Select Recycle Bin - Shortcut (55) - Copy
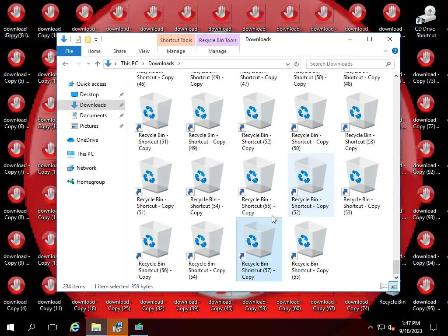The height and width of the screenshot is (336, 448). 259,186
